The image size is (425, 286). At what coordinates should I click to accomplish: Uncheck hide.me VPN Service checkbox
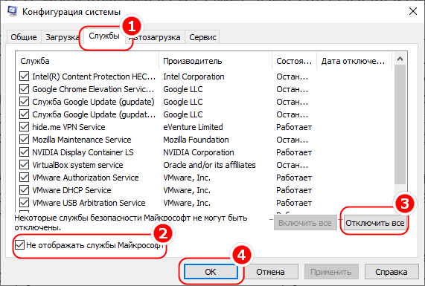pyautogui.click(x=24, y=127)
